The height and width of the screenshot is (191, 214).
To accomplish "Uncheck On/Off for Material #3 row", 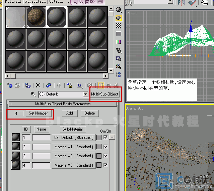I will tap(105, 165).
